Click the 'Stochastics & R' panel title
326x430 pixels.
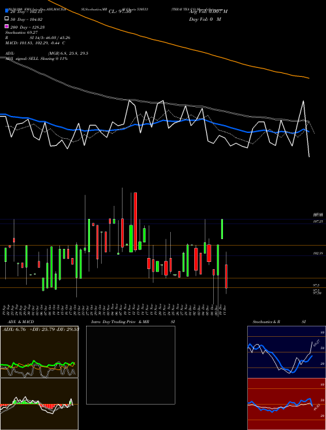tap(267, 322)
